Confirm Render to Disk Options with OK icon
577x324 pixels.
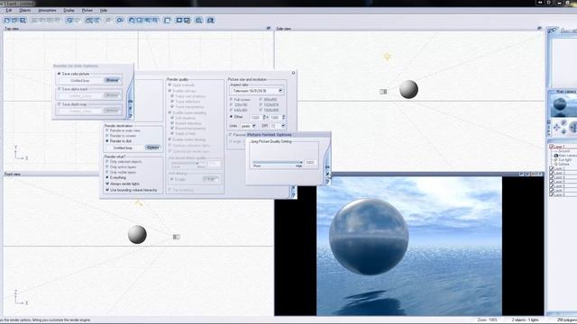[x=130, y=101]
